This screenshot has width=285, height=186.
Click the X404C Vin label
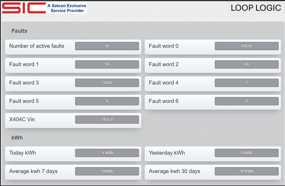[x=22, y=120]
